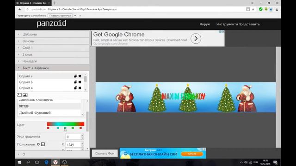The image size is (296, 166).
Task: Delete the Спрайт 4 layer
Action: (x=80, y=88)
